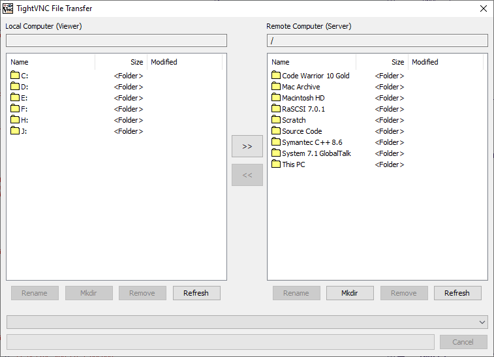The image size is (494, 357).
Task: Click the transfer progress bar
Action: (x=221, y=342)
